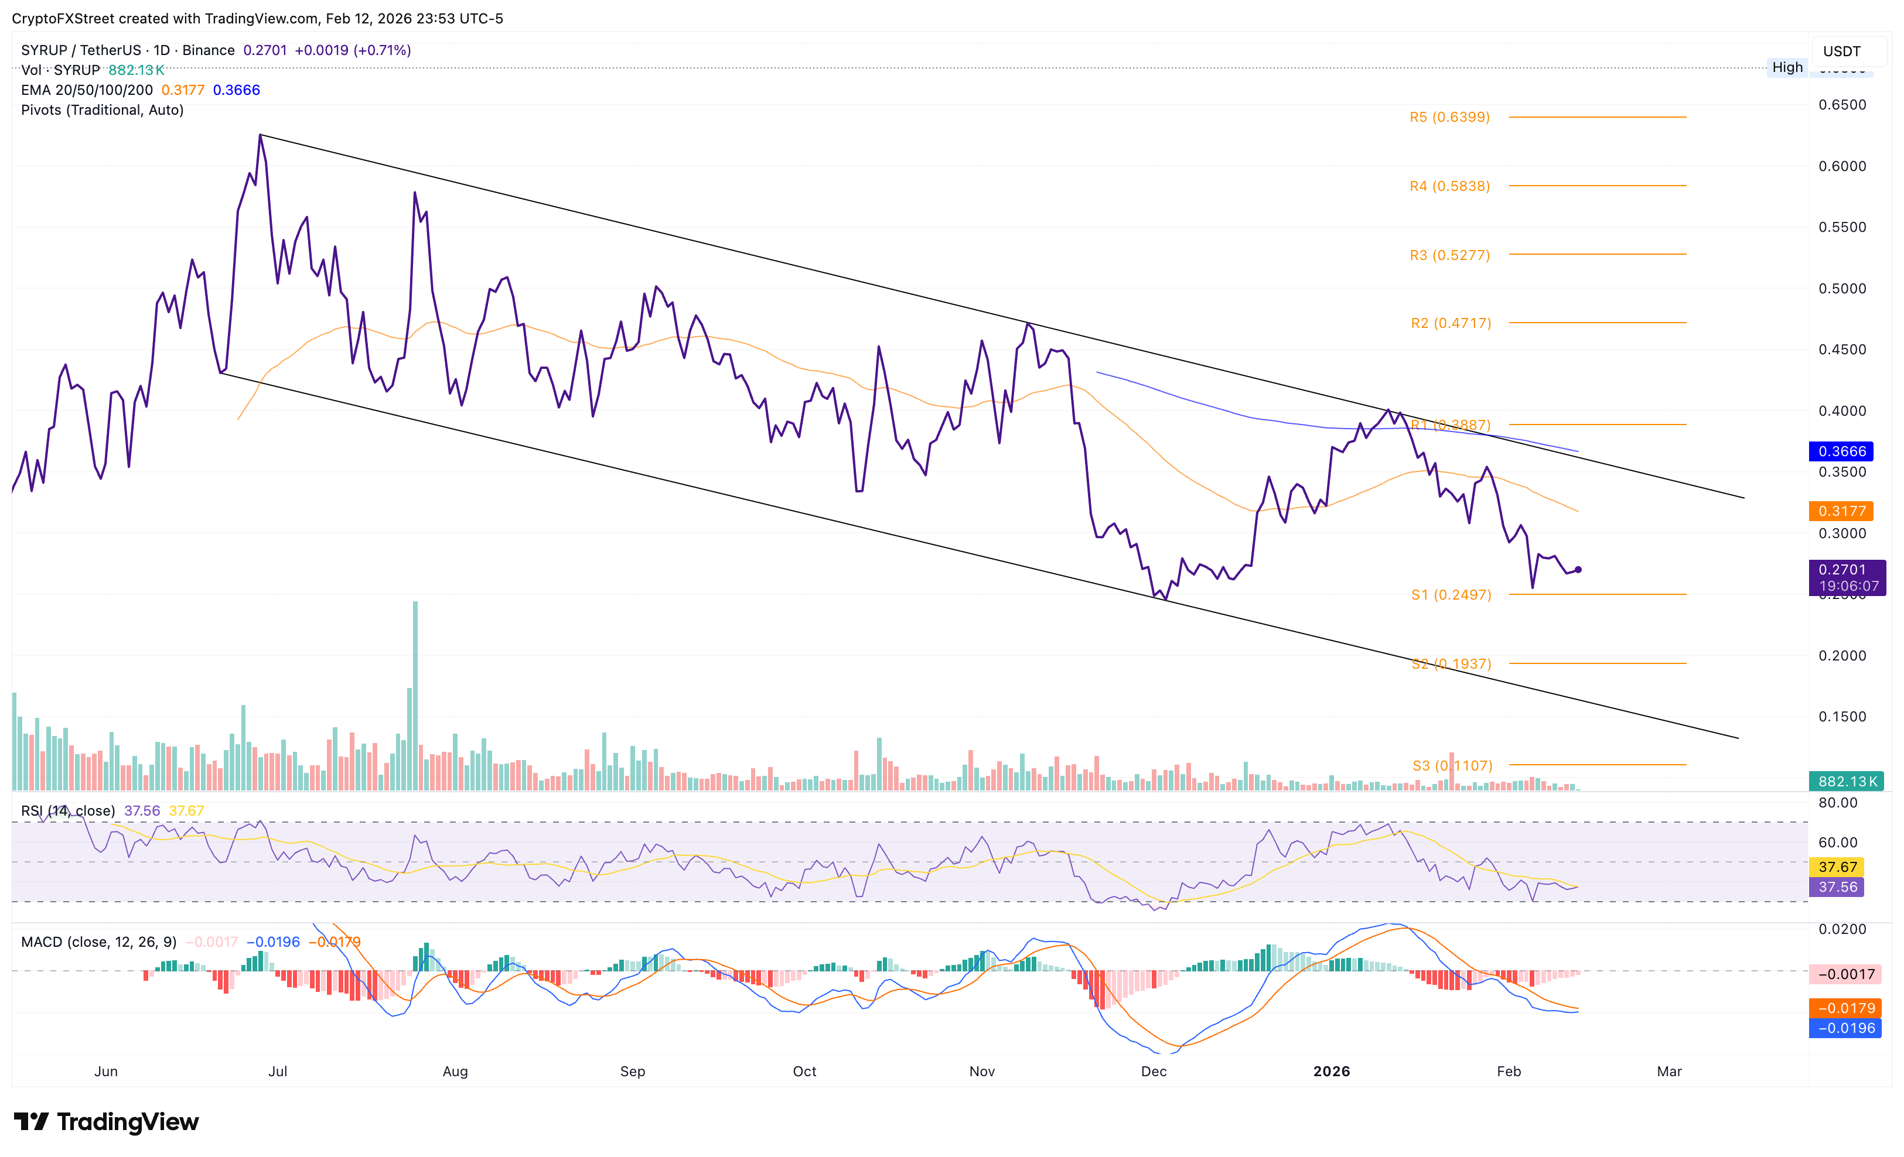Click the last price dot on chart line

pos(1578,569)
